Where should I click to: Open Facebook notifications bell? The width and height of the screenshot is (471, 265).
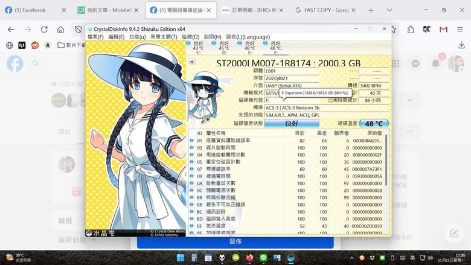pyautogui.click(x=435, y=63)
